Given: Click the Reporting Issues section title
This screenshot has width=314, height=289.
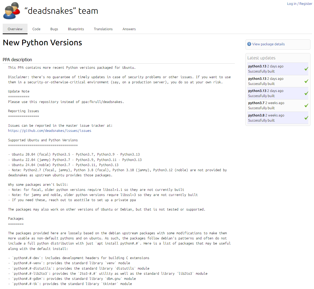Looking at the screenshot, I should click(23, 111).
